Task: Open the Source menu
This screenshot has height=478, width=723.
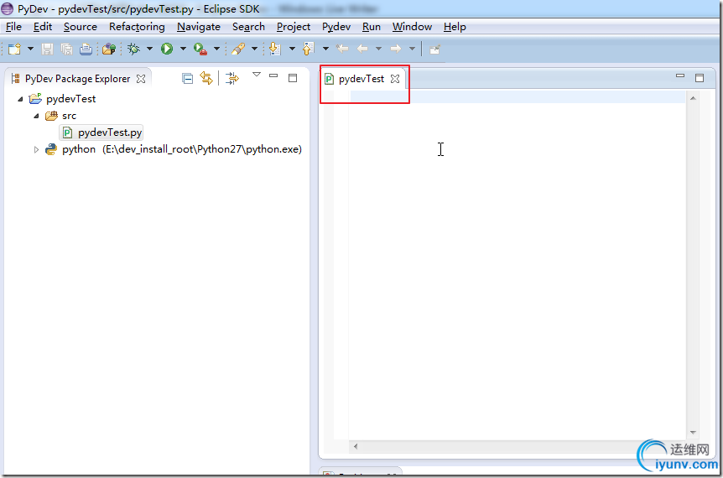Action: (81, 27)
